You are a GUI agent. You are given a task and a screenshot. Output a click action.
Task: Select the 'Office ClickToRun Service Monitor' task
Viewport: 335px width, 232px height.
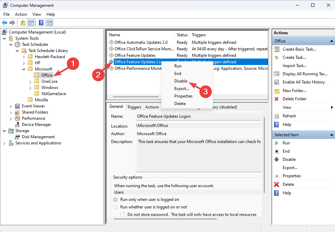(x=144, y=49)
